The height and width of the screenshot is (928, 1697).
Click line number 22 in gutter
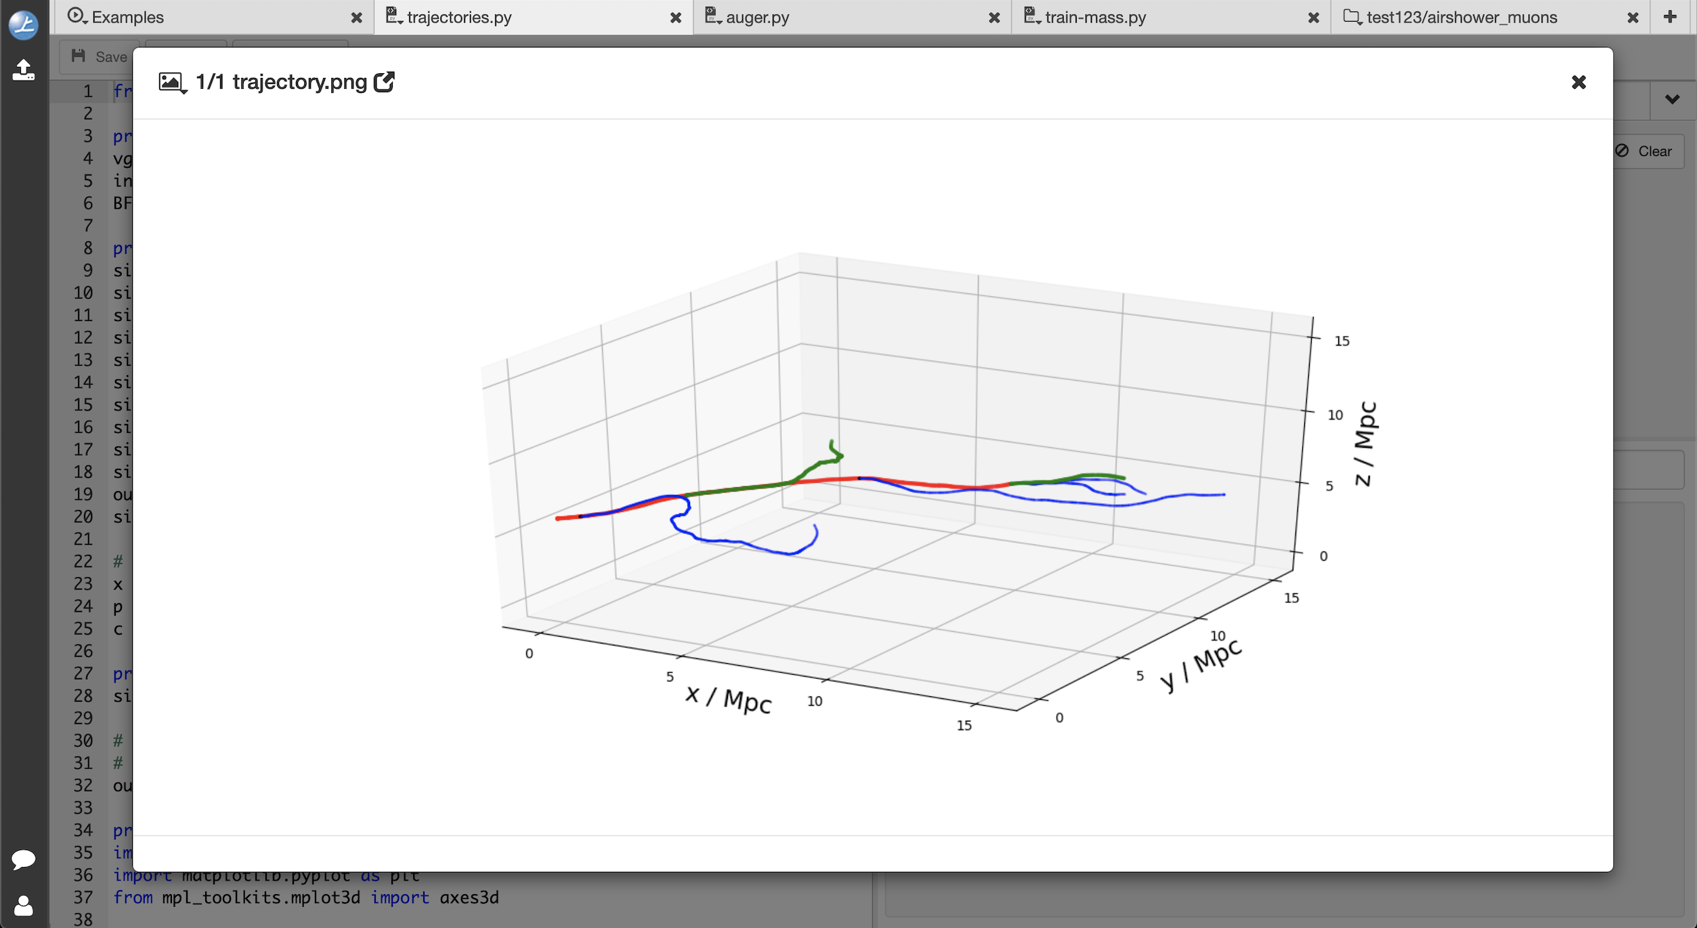click(83, 561)
